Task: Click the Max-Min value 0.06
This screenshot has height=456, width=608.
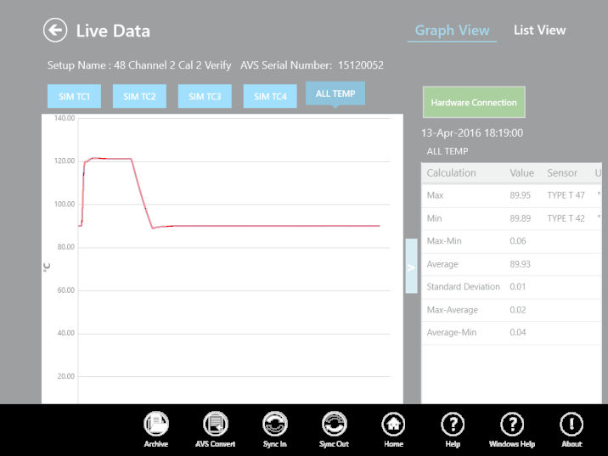Action: (x=518, y=241)
